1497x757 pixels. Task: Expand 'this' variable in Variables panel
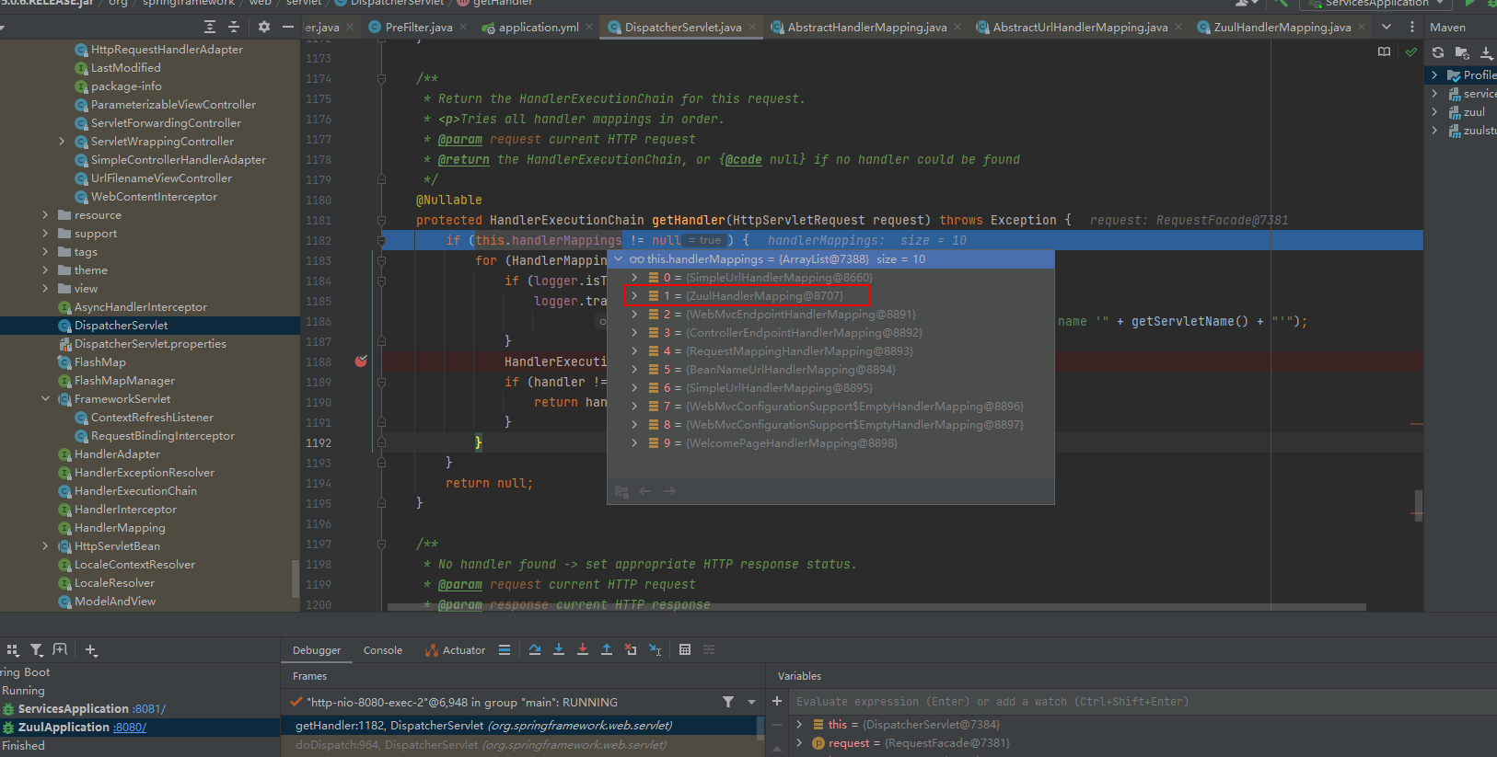[799, 724]
